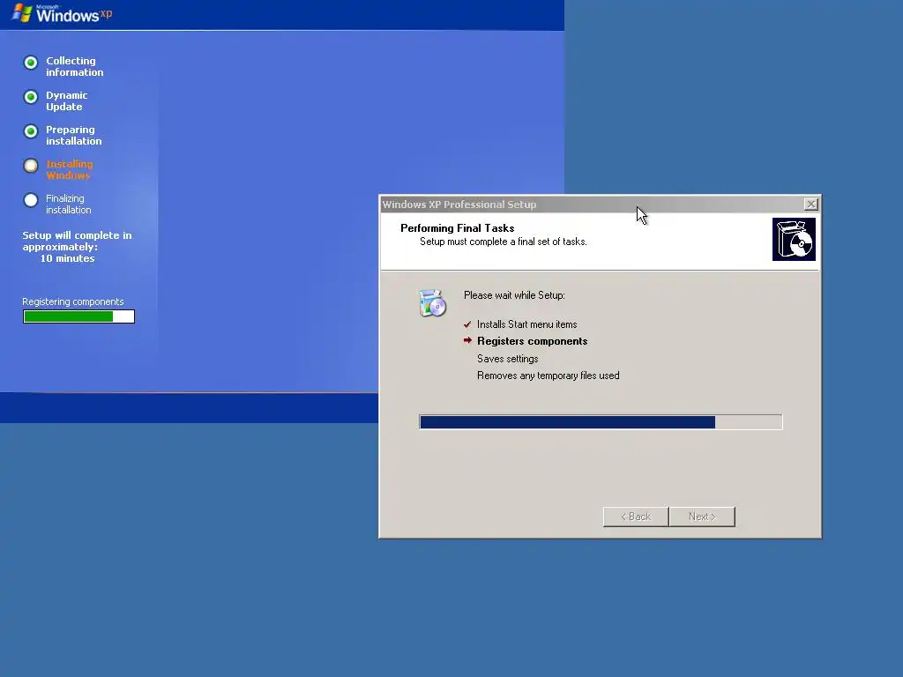Click the Next button in Setup dialog
Image resolution: width=903 pixels, height=677 pixels.
click(702, 517)
